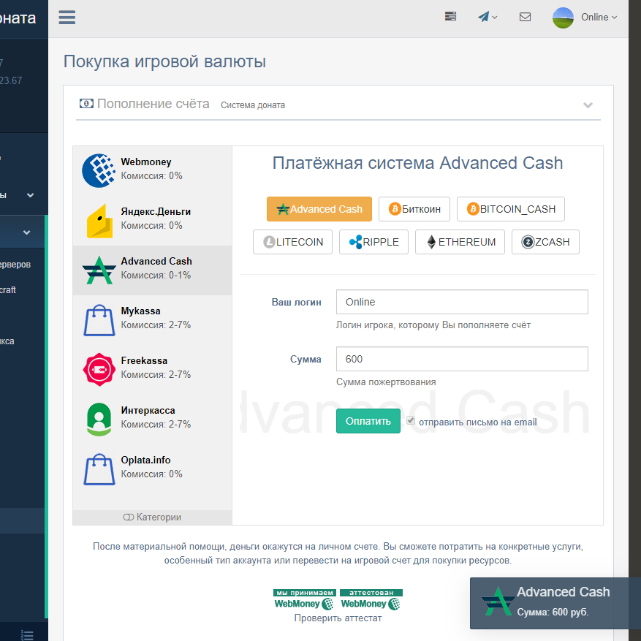Expand the highlighted sidebar menu chevron
The height and width of the screenshot is (641, 641).
click(x=27, y=233)
